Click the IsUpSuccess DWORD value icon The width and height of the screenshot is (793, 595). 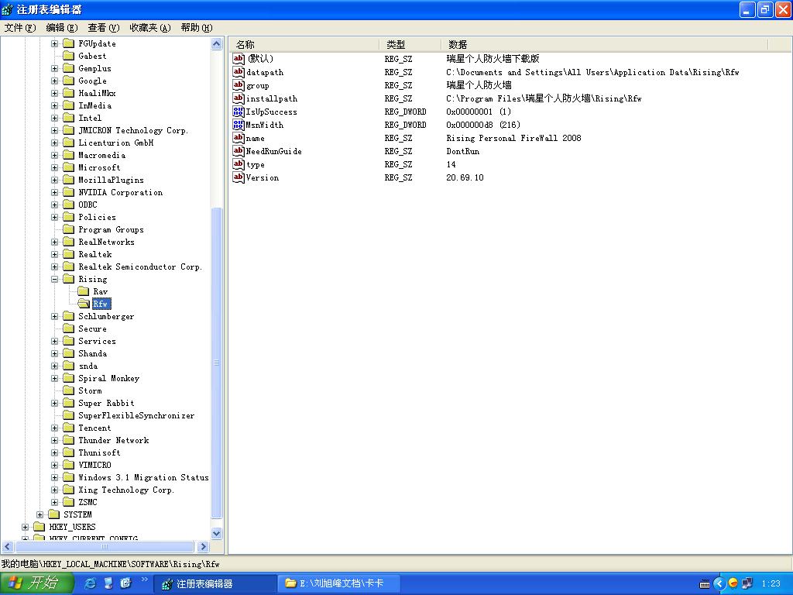(x=239, y=112)
